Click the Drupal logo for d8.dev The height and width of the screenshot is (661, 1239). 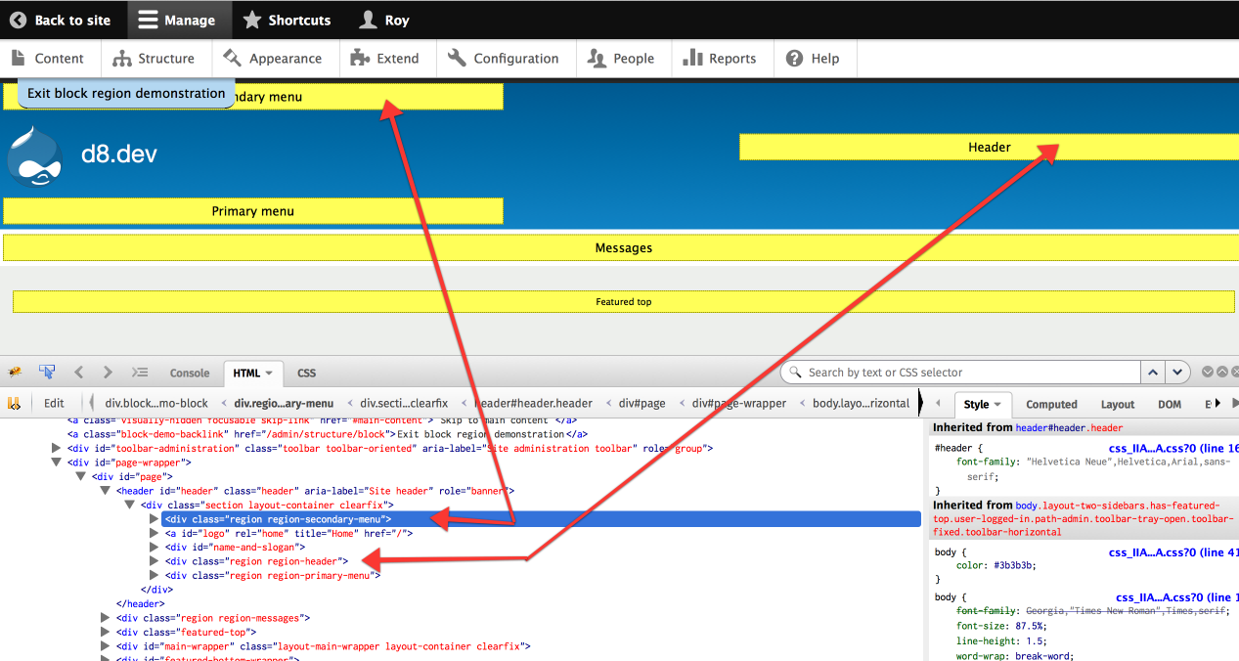(34, 155)
